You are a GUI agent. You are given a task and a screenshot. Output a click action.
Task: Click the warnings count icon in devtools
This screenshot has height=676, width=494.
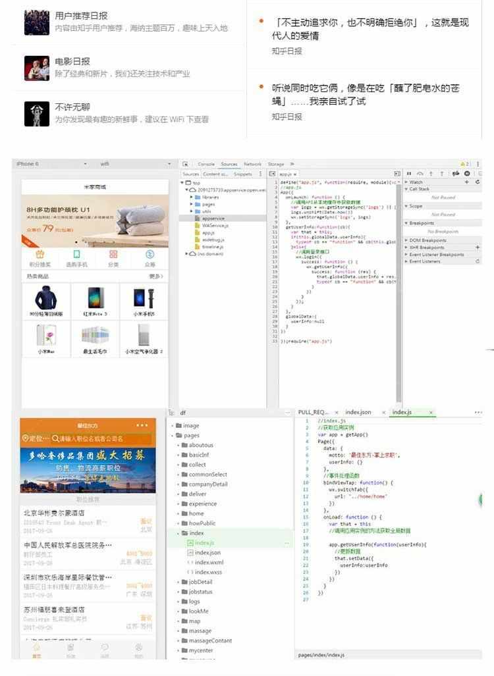coord(464,165)
